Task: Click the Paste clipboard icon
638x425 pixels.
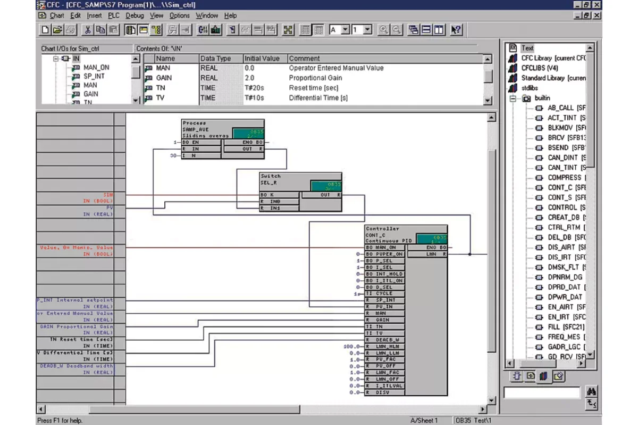Action: [113, 30]
